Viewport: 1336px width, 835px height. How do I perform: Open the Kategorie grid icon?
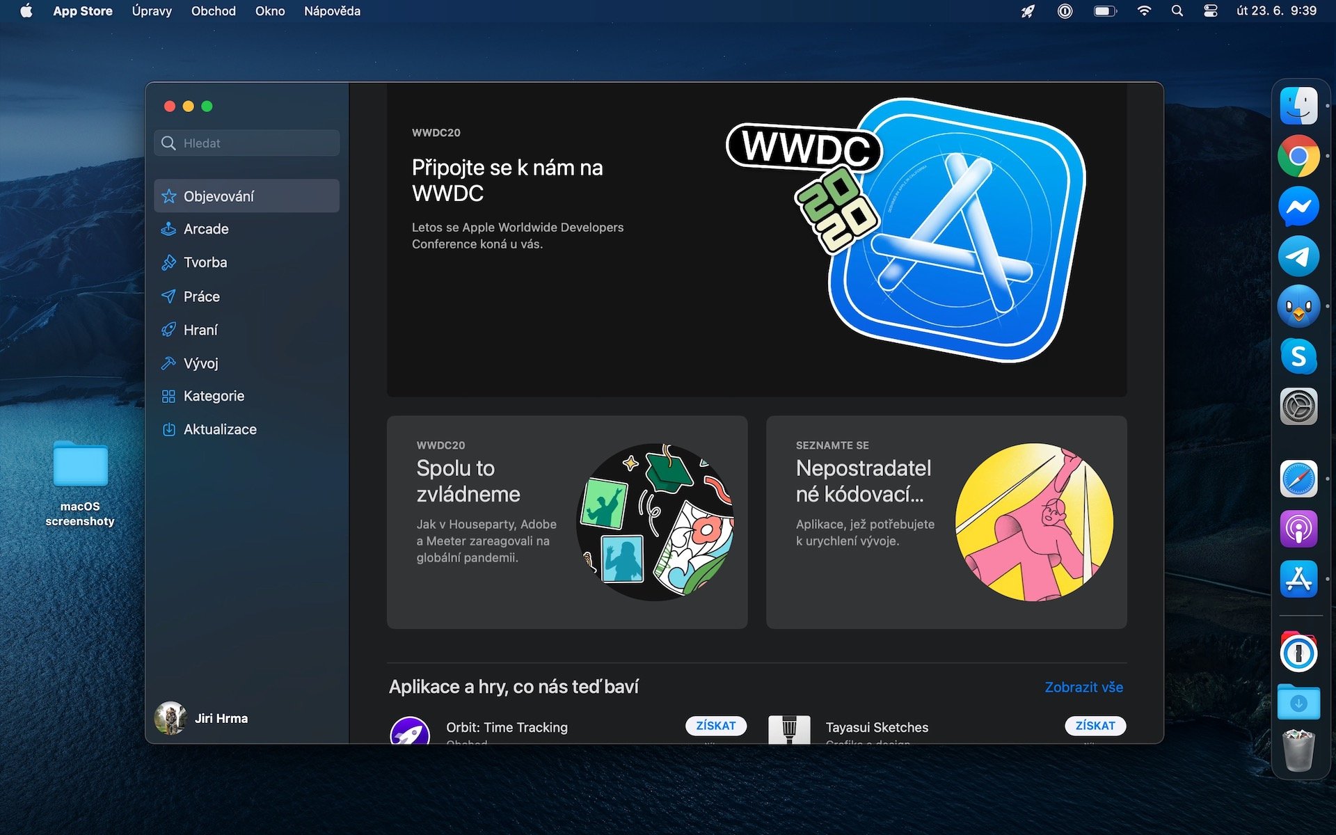pos(168,396)
